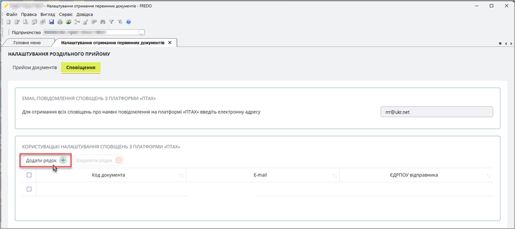Click the globe update icon in toolbar

pyautogui.click(x=69, y=22)
